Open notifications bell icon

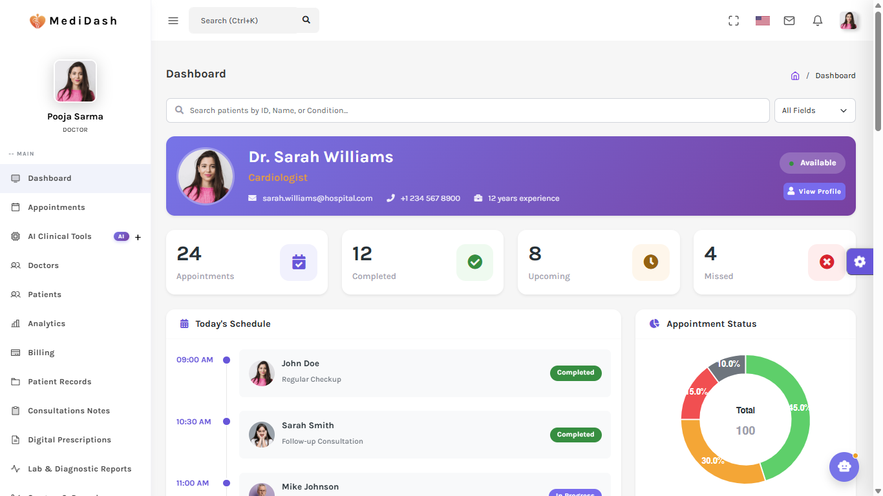click(818, 21)
